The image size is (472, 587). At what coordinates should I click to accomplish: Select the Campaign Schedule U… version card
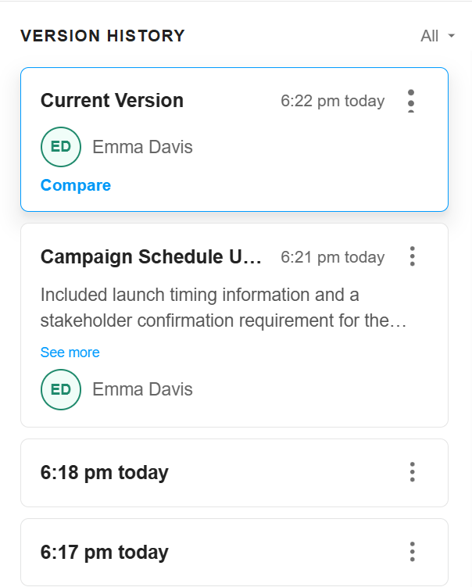point(234,325)
